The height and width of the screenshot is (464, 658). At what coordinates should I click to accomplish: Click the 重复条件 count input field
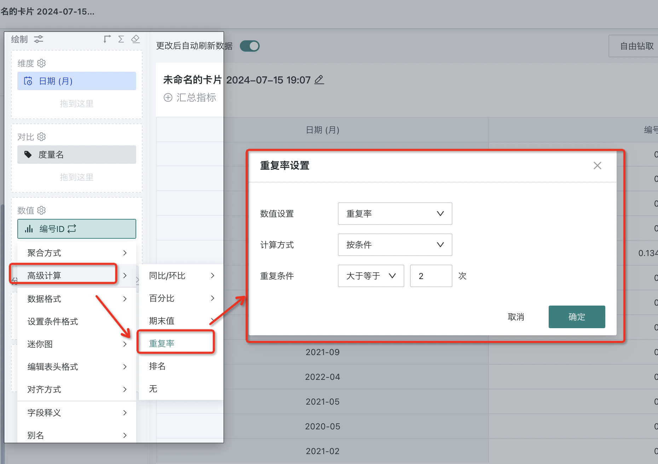click(431, 276)
